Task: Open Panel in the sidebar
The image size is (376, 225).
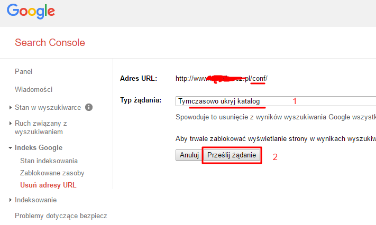Action: (23, 71)
